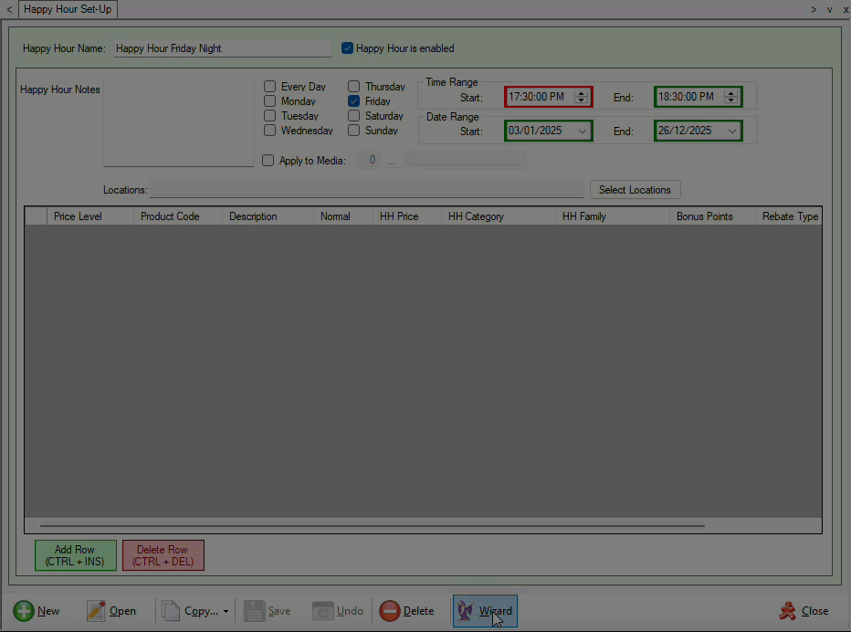The width and height of the screenshot is (851, 632).
Task: Enable the Every Day checkbox
Action: pyautogui.click(x=269, y=86)
